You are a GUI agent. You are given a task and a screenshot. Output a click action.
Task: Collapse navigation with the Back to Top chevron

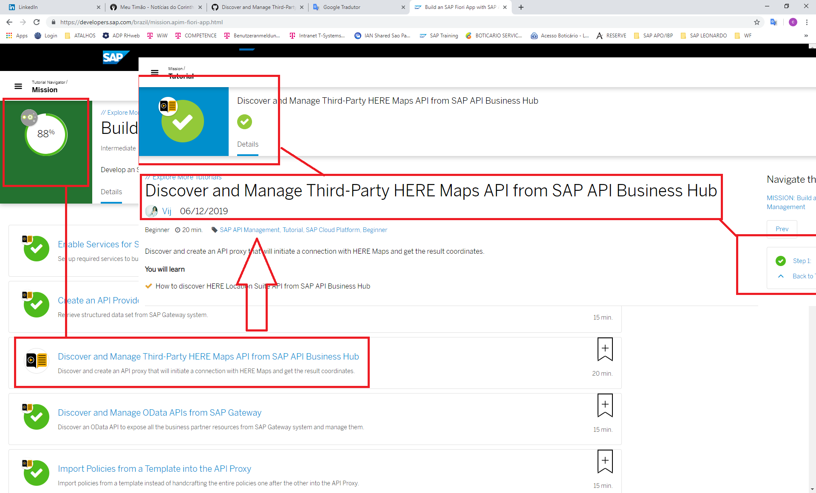tap(781, 276)
